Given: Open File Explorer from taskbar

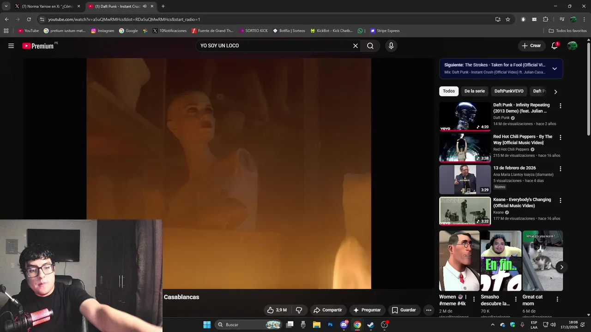Looking at the screenshot, I should click(x=317, y=325).
